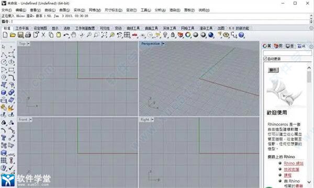The width and height of the screenshot is (314, 188).
Task: Expand the Top viewport title dropdown arrow
Action: [28, 43]
